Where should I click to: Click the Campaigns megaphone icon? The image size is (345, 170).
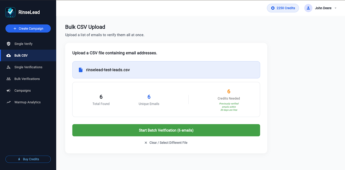(x=8, y=91)
